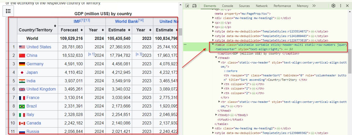Open the World Bank header link

coord(126,22)
